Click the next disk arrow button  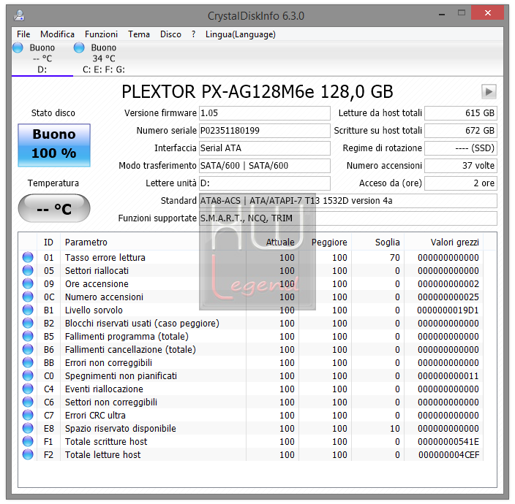coord(489,91)
